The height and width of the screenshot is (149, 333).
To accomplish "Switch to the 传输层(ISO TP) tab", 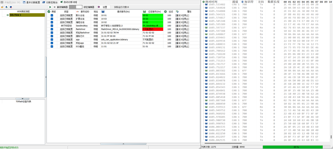I will click(10, 2).
